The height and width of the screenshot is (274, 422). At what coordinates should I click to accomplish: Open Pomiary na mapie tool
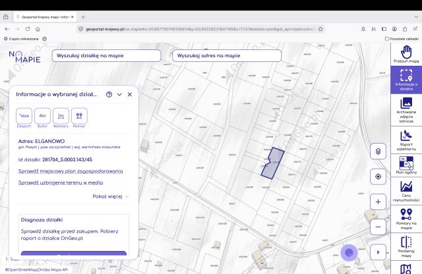[x=406, y=219]
